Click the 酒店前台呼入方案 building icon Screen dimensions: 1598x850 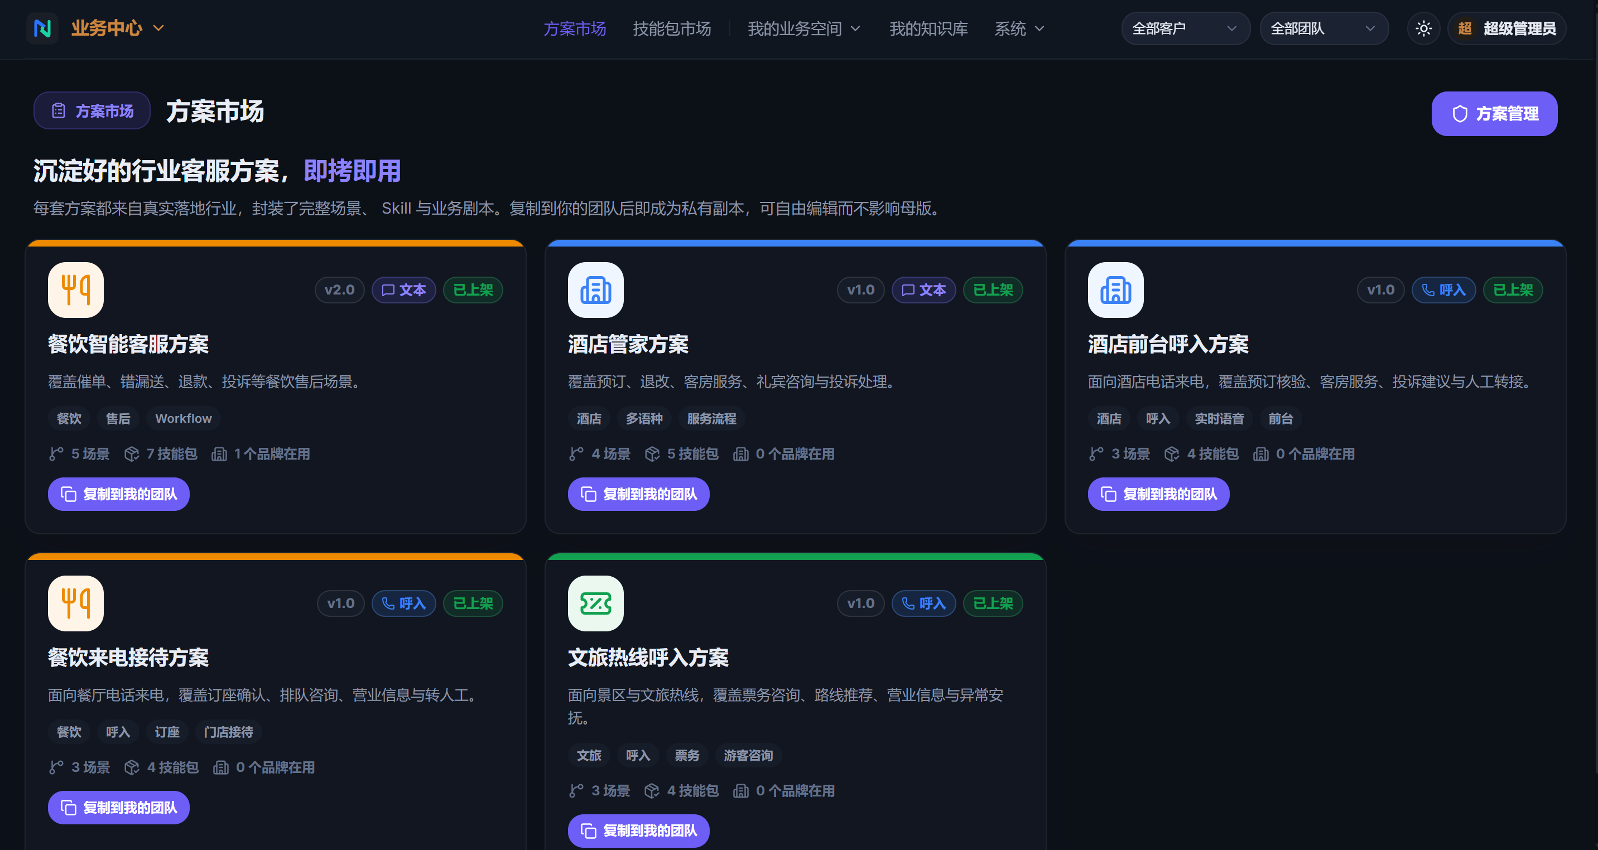click(x=1115, y=289)
